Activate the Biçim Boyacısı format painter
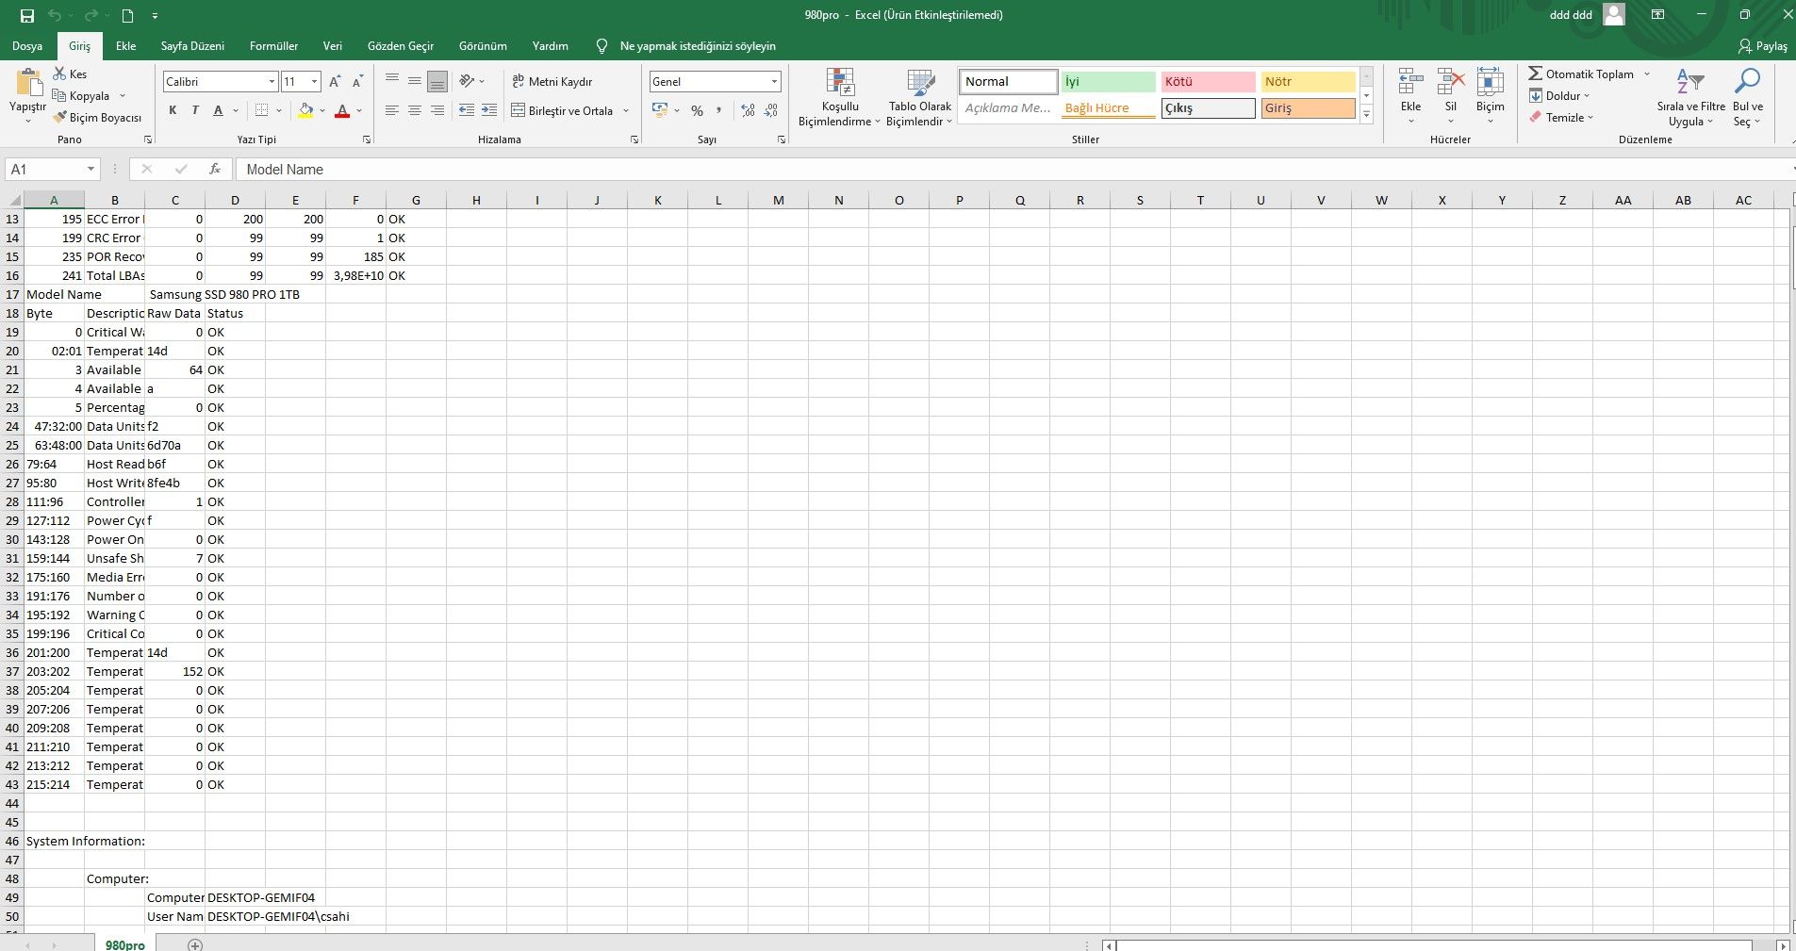Image resolution: width=1796 pixels, height=951 pixels. click(x=97, y=118)
